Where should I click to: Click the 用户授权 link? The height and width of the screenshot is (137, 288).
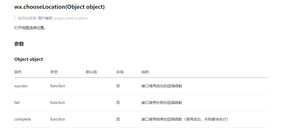coord(45,18)
